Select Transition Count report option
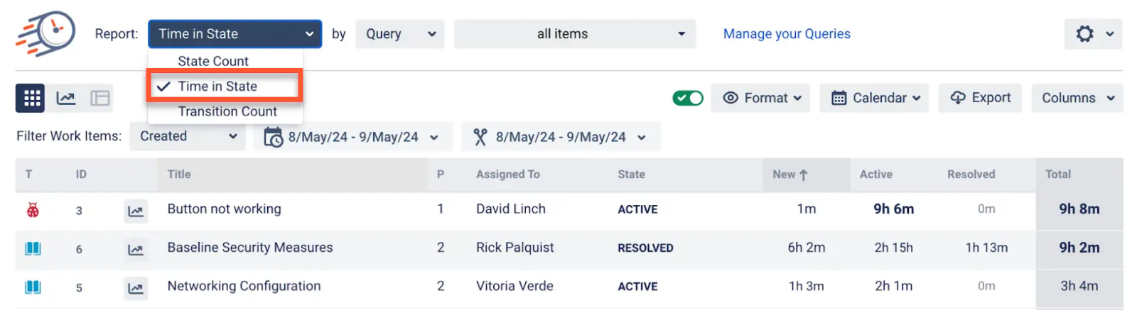The image size is (1137, 310). (227, 111)
